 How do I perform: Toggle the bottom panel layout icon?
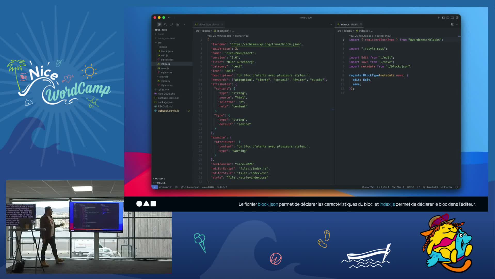pyautogui.click(x=448, y=18)
